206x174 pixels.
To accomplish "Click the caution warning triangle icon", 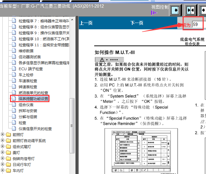I will [x=102, y=60].
